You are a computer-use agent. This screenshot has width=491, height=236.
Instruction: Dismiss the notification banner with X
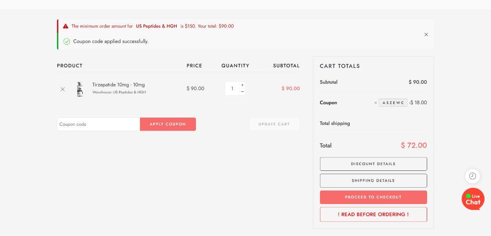pos(426,35)
